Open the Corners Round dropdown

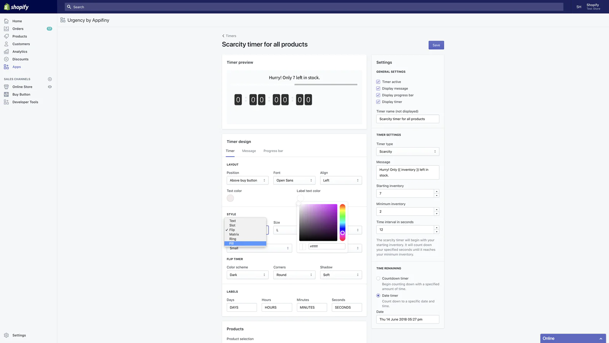coord(294,275)
